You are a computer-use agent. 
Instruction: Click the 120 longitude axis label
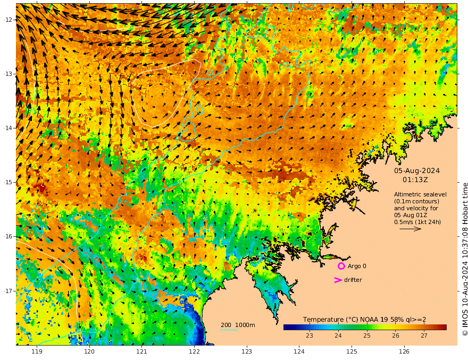click(89, 351)
